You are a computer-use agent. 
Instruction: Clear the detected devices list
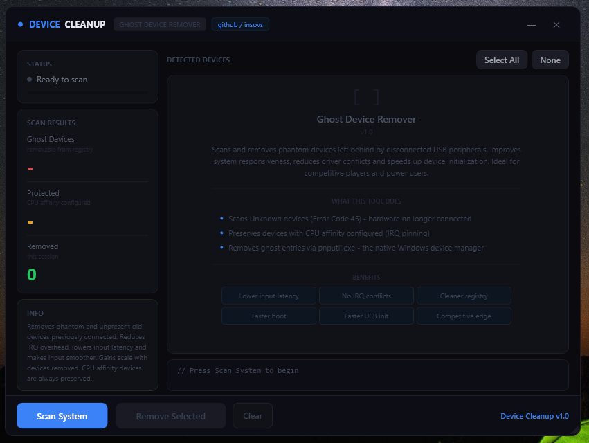(x=253, y=415)
